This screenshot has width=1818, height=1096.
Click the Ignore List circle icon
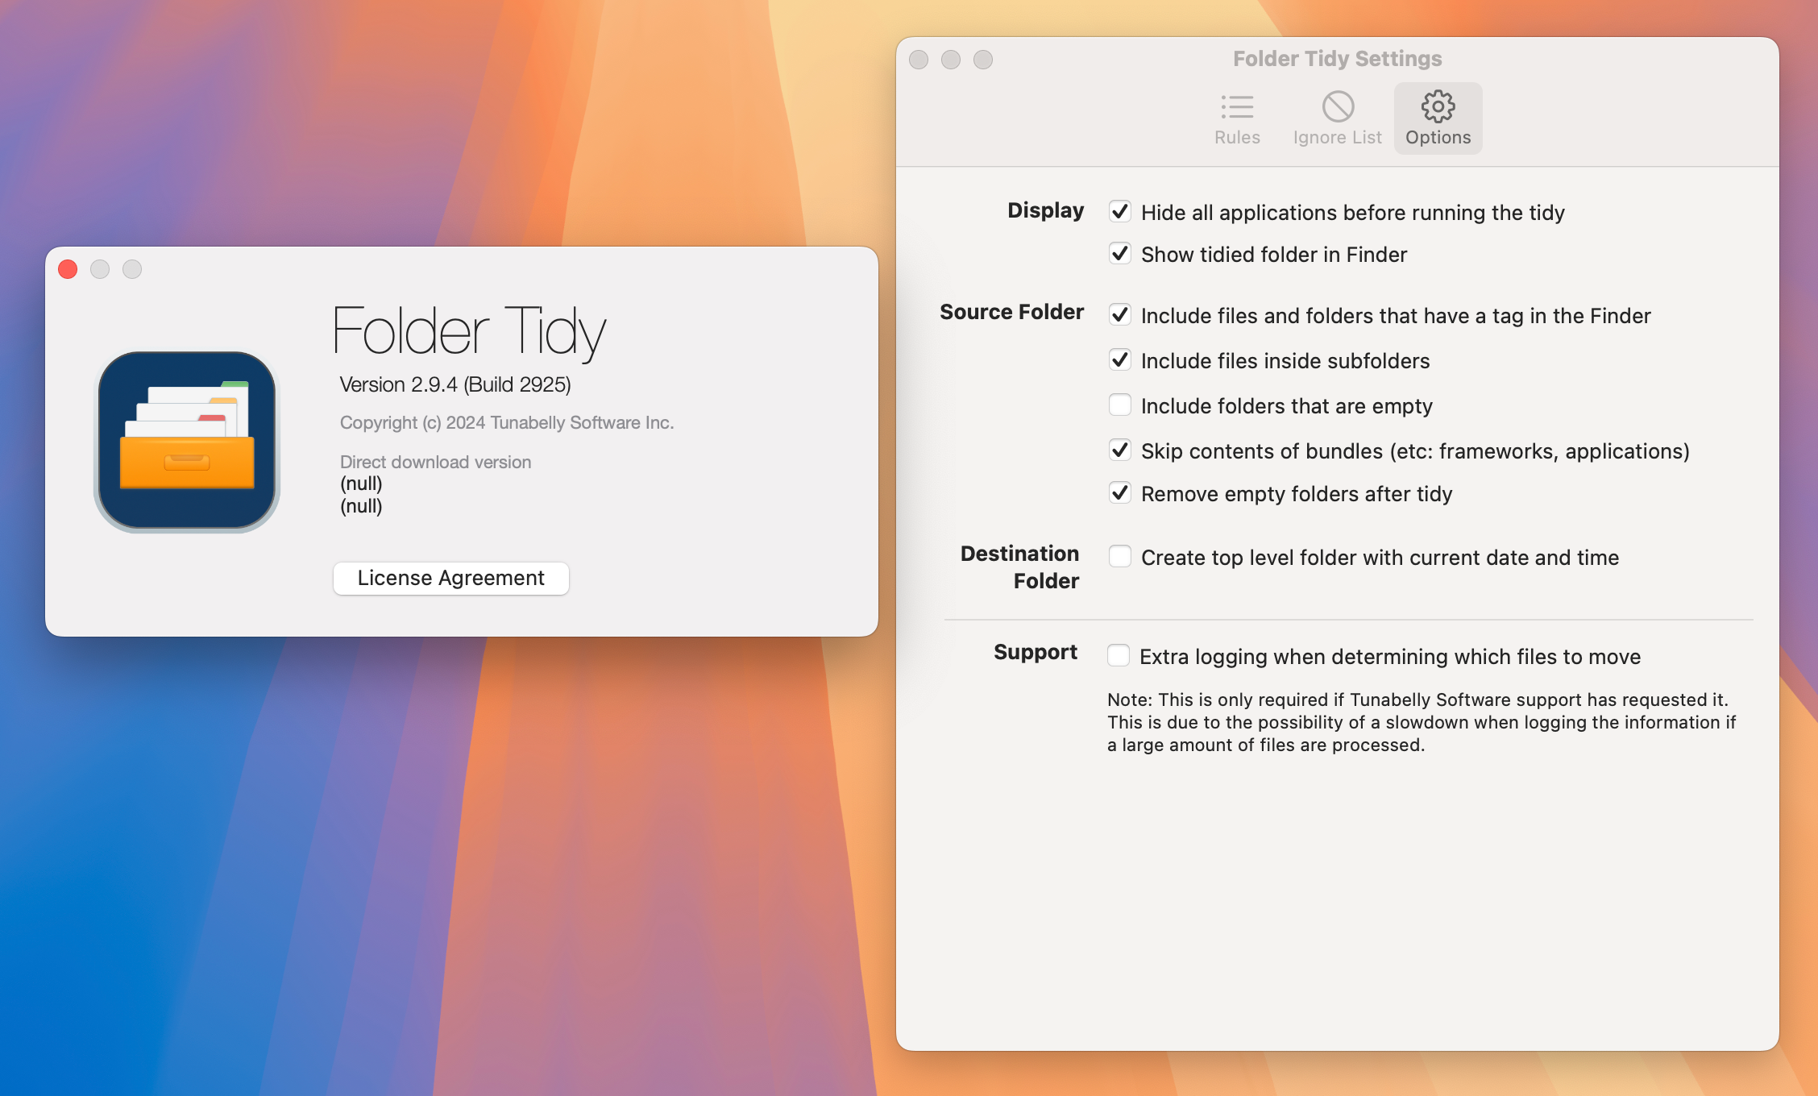click(x=1338, y=106)
